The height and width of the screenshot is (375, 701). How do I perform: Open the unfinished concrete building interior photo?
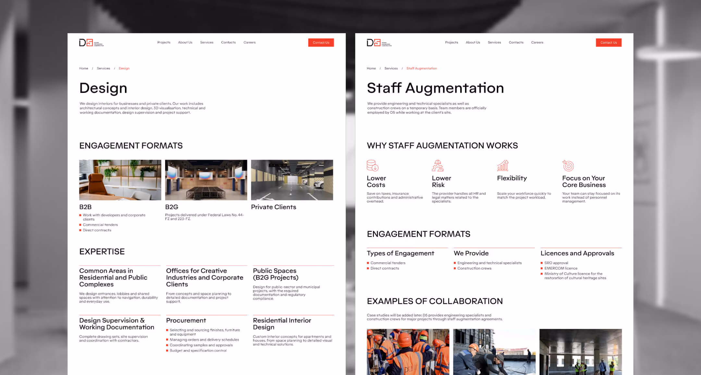click(x=581, y=352)
